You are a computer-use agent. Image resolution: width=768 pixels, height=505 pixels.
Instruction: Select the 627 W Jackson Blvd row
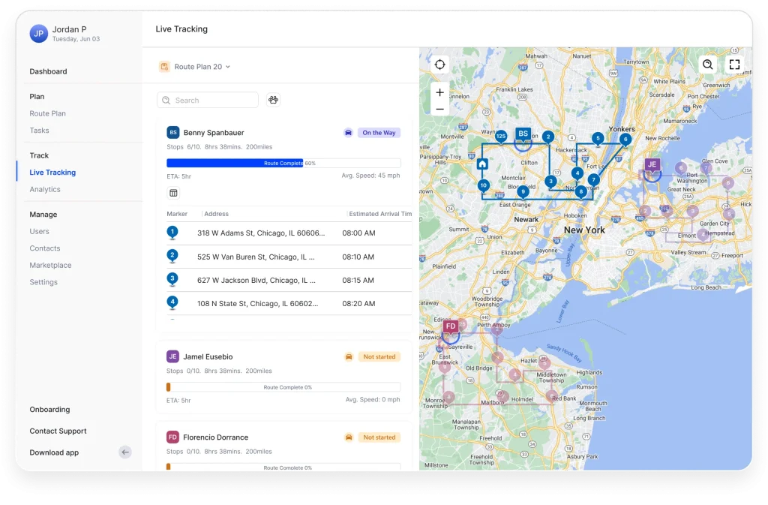(x=289, y=280)
